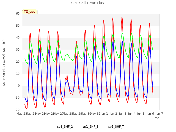Click the Jun 3 x-axis tick label

pyautogui.click(x=123, y=114)
